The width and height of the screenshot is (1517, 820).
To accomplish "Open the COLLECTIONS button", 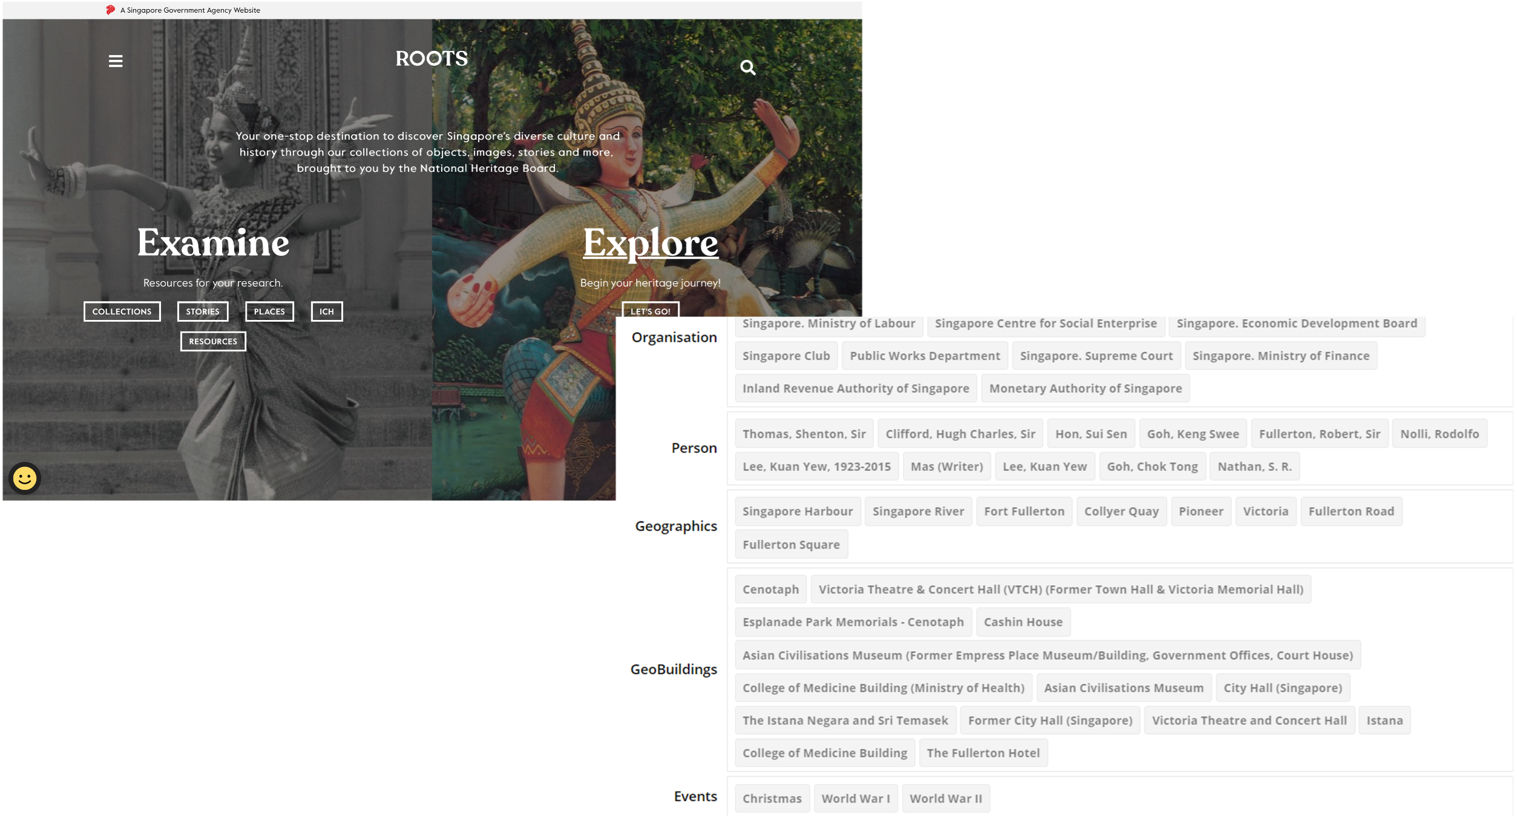I will [122, 311].
